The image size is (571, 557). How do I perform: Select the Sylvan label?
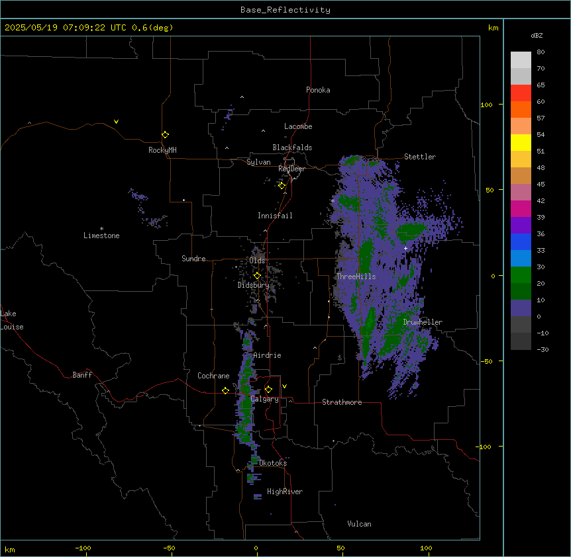tap(258, 162)
